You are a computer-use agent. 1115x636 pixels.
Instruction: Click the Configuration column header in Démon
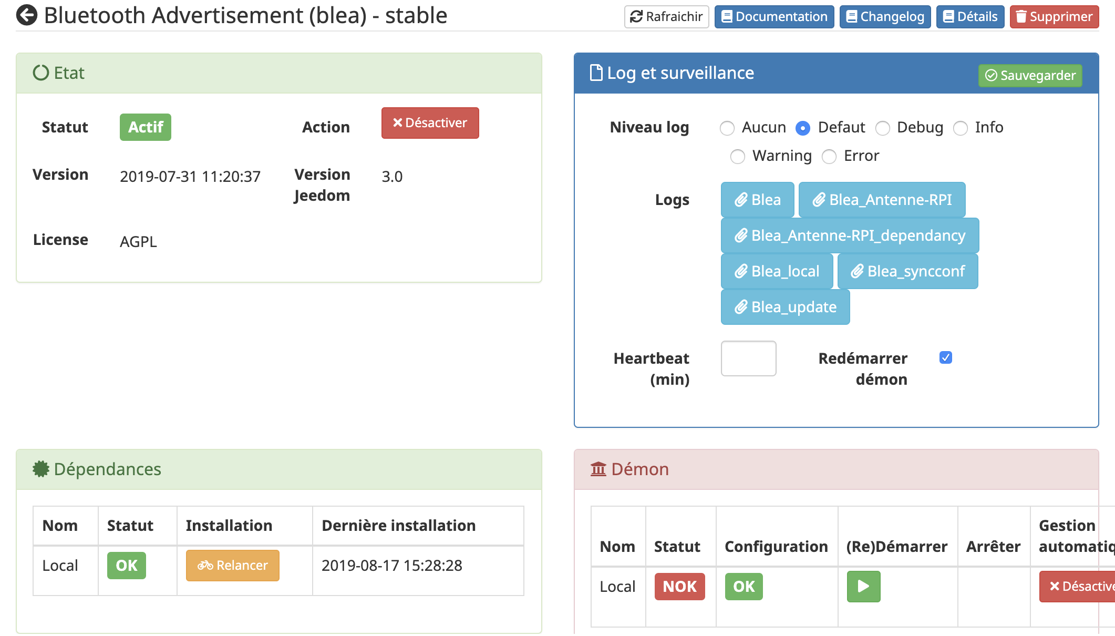pos(776,547)
